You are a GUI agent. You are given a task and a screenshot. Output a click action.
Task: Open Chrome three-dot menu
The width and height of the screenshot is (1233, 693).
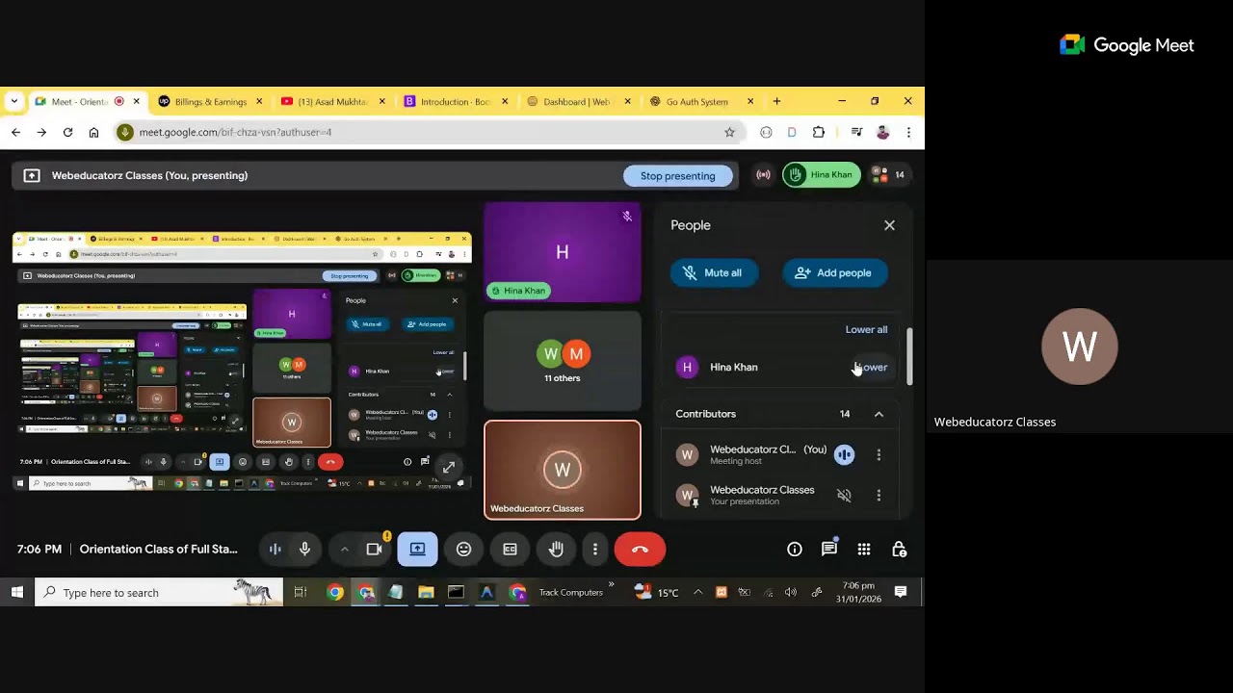pyautogui.click(x=908, y=132)
